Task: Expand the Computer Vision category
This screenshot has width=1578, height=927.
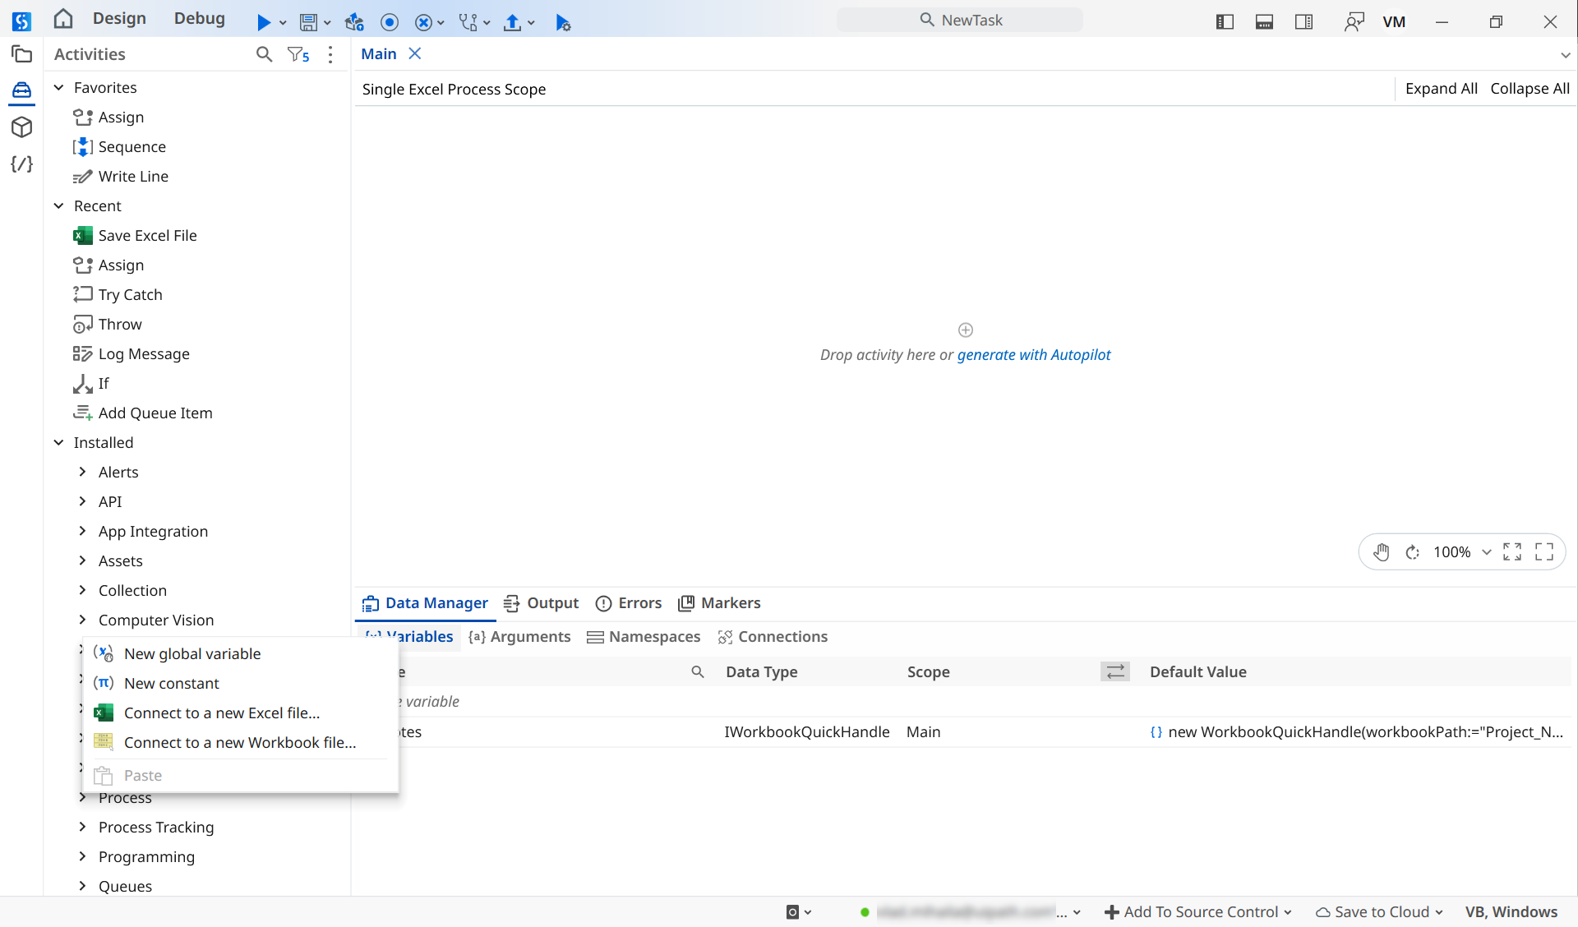Action: click(82, 620)
